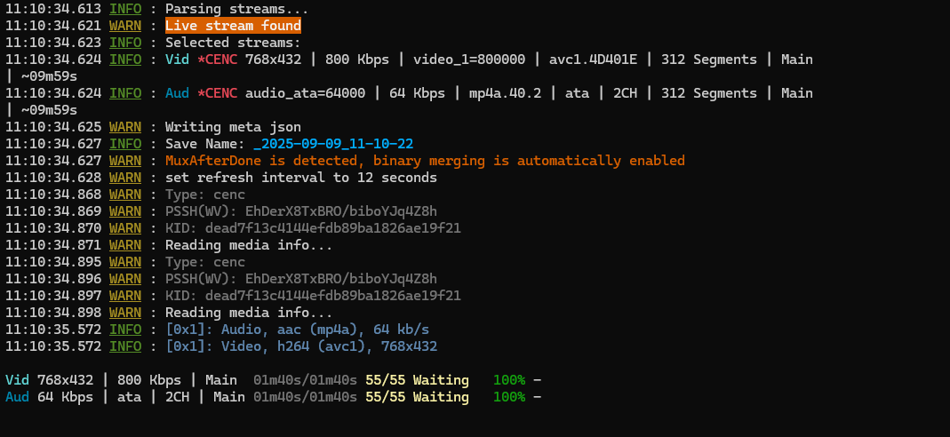
Task: Click the Aud *CENC audio_ata=64000 stream line
Action: 489,93
